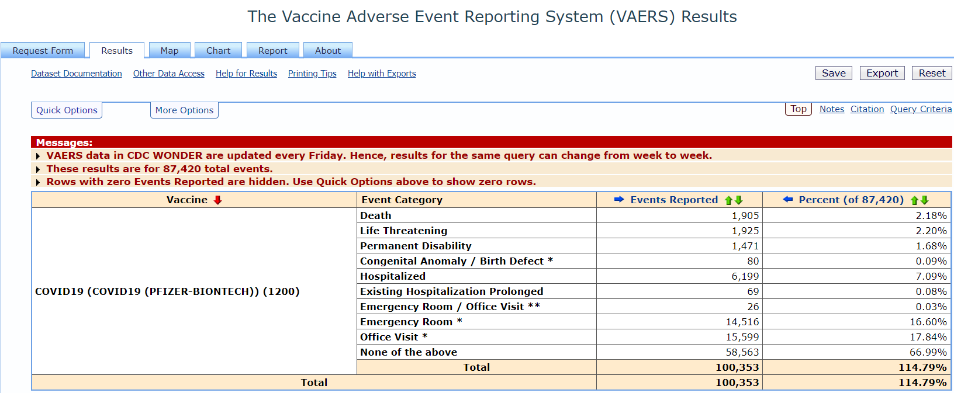
Task: Sort Percent column descending with down arrow
Action: click(x=924, y=200)
